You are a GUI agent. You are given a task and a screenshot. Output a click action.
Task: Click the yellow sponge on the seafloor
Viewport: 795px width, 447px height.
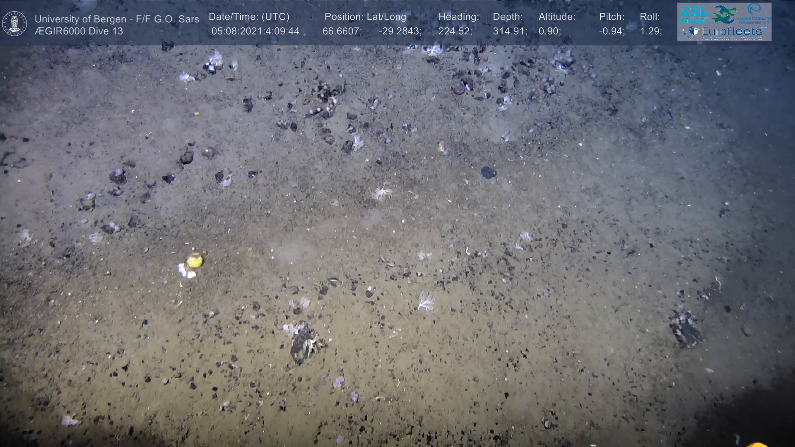[x=195, y=261]
